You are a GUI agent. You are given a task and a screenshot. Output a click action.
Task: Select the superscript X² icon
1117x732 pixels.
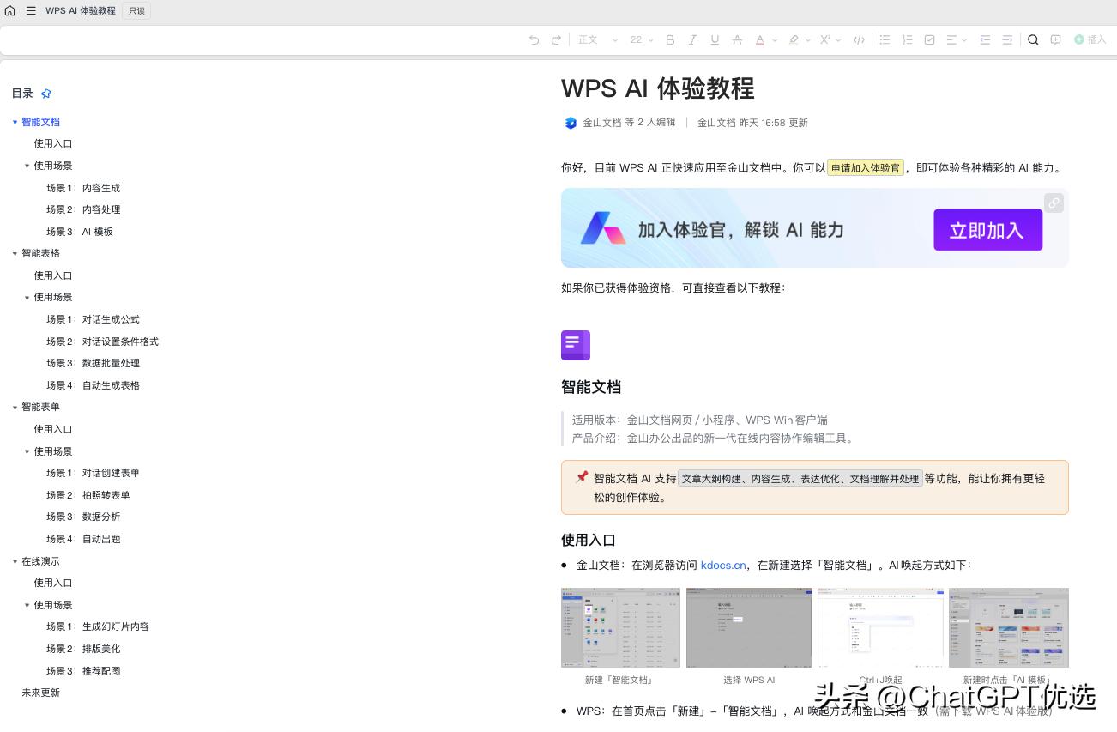pyautogui.click(x=824, y=39)
